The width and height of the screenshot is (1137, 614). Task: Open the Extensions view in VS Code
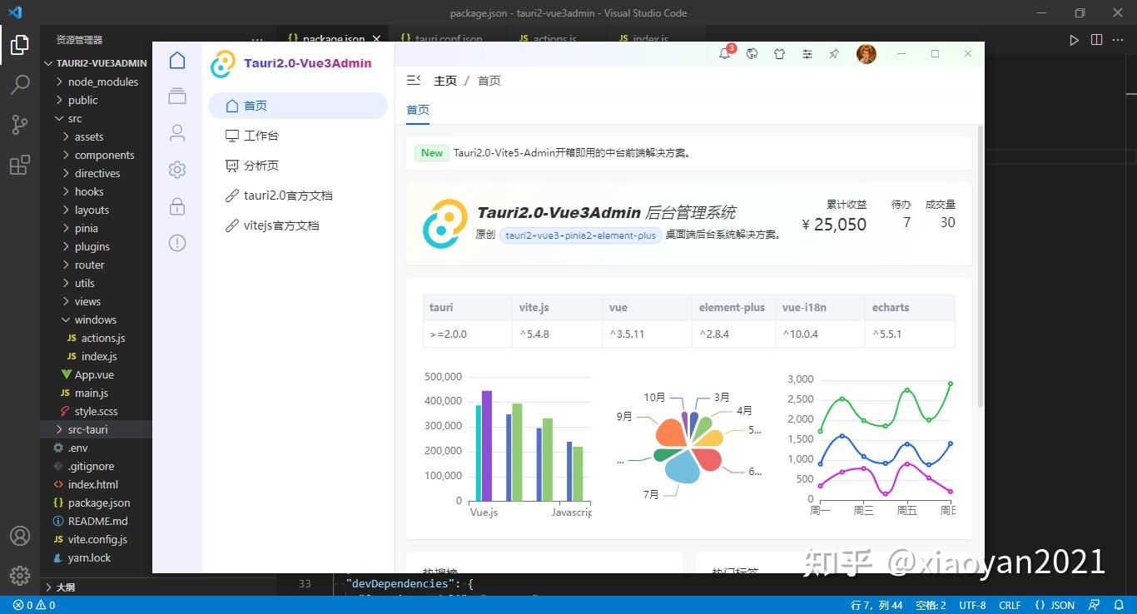point(20,165)
